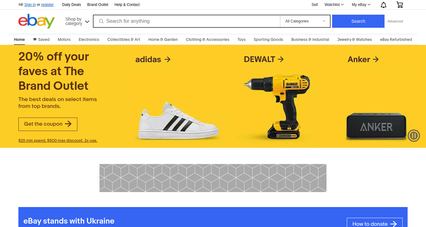Open the Toys category
Viewport: 426px width, 227px height.
click(241, 40)
